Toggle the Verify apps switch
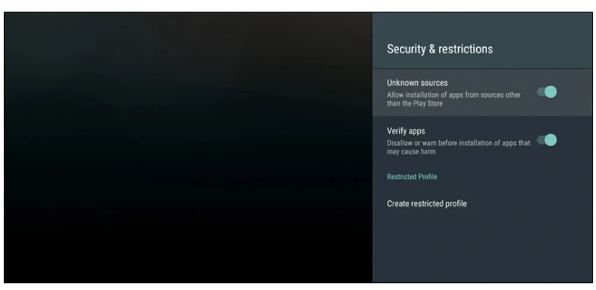Viewport: 596px width, 290px height. [x=547, y=140]
